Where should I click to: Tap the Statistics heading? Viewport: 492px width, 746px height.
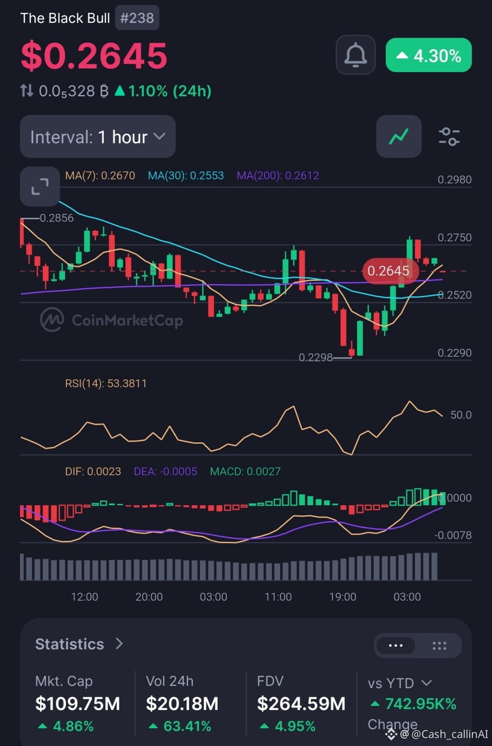click(x=70, y=644)
